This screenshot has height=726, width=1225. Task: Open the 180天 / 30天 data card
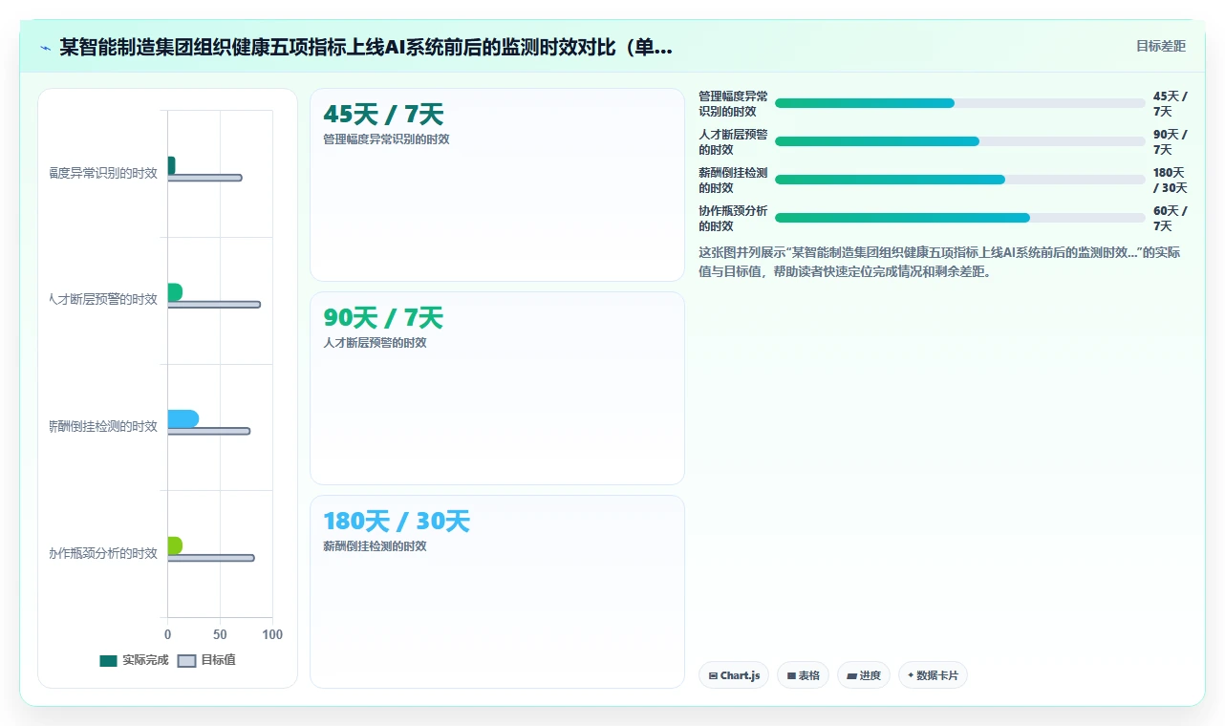[x=497, y=591]
